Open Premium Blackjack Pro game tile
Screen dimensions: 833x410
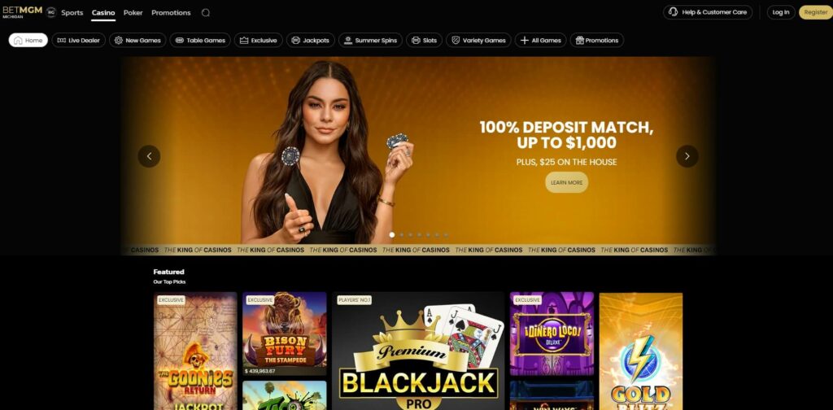click(x=419, y=351)
